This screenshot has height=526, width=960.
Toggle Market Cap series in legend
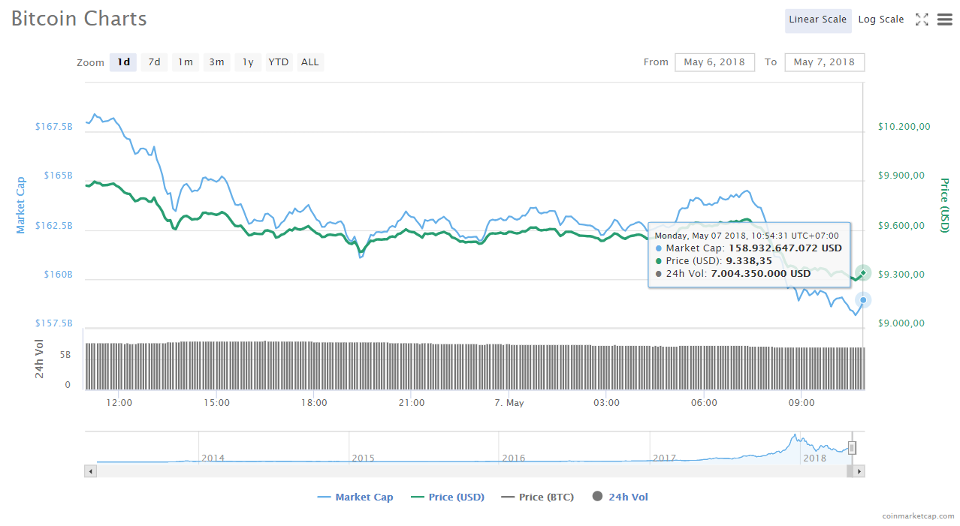(355, 497)
